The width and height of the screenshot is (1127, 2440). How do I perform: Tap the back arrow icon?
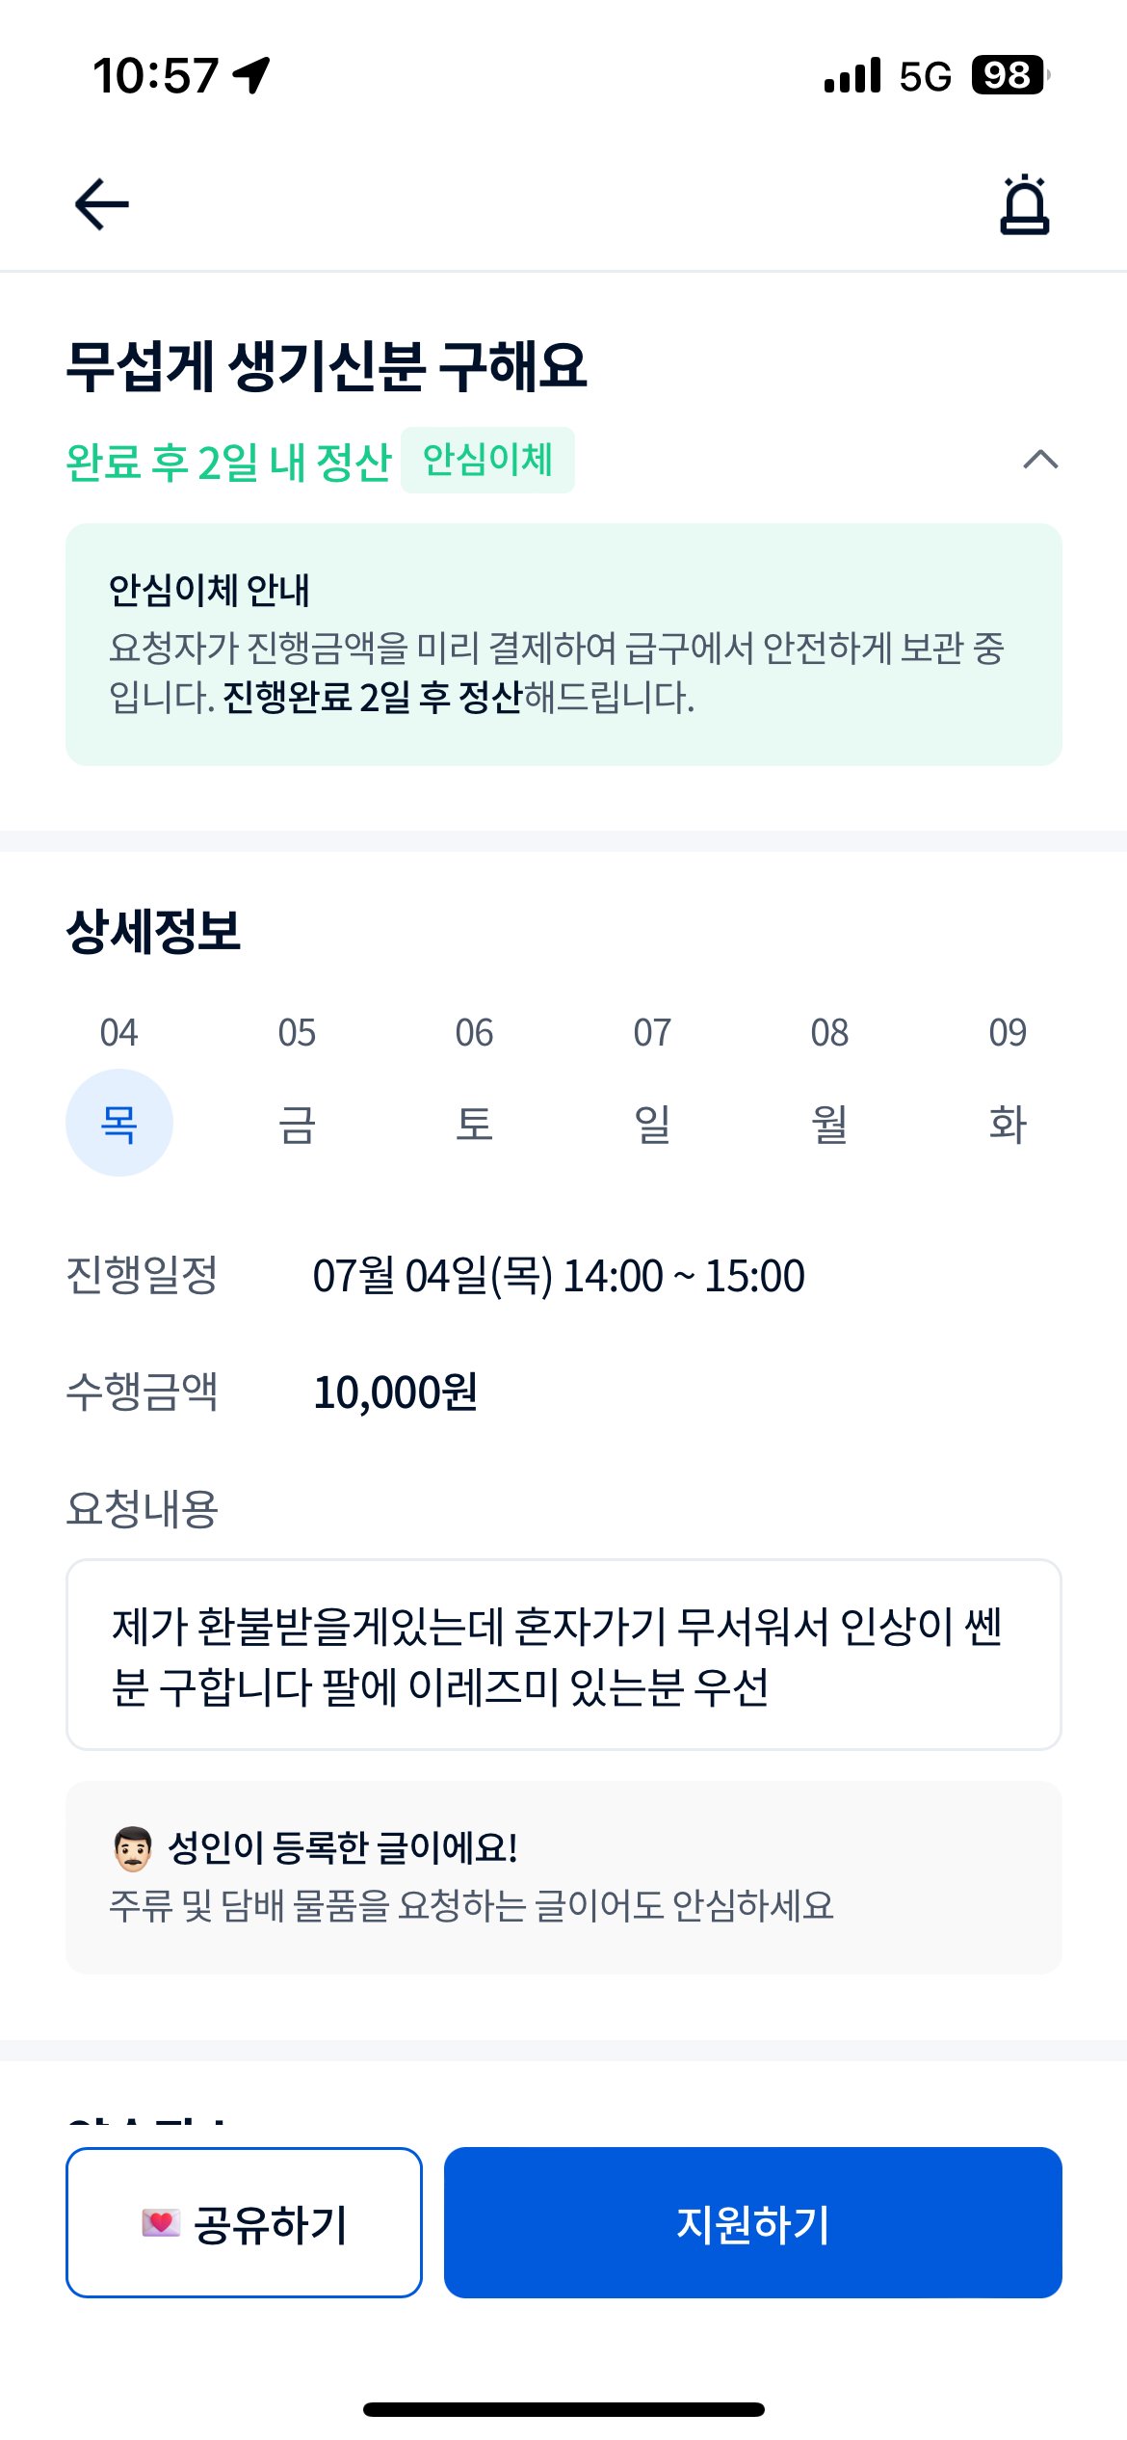click(x=102, y=204)
